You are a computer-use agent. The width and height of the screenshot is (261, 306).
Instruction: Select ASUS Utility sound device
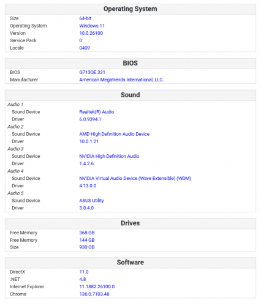click(x=91, y=201)
